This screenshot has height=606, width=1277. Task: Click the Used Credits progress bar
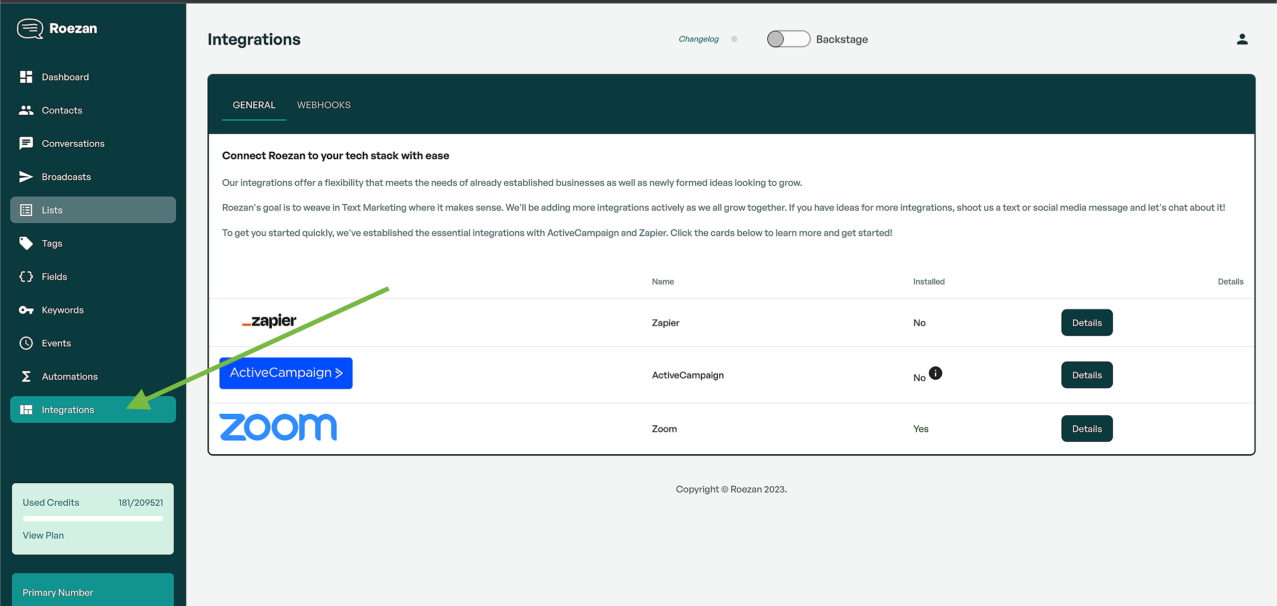click(x=93, y=519)
